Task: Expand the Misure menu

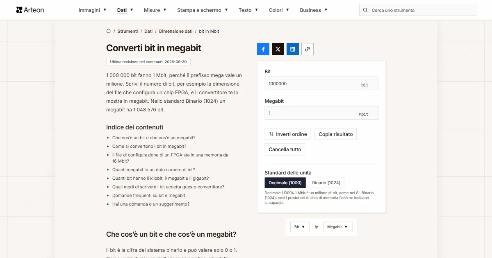Action: coord(155,10)
